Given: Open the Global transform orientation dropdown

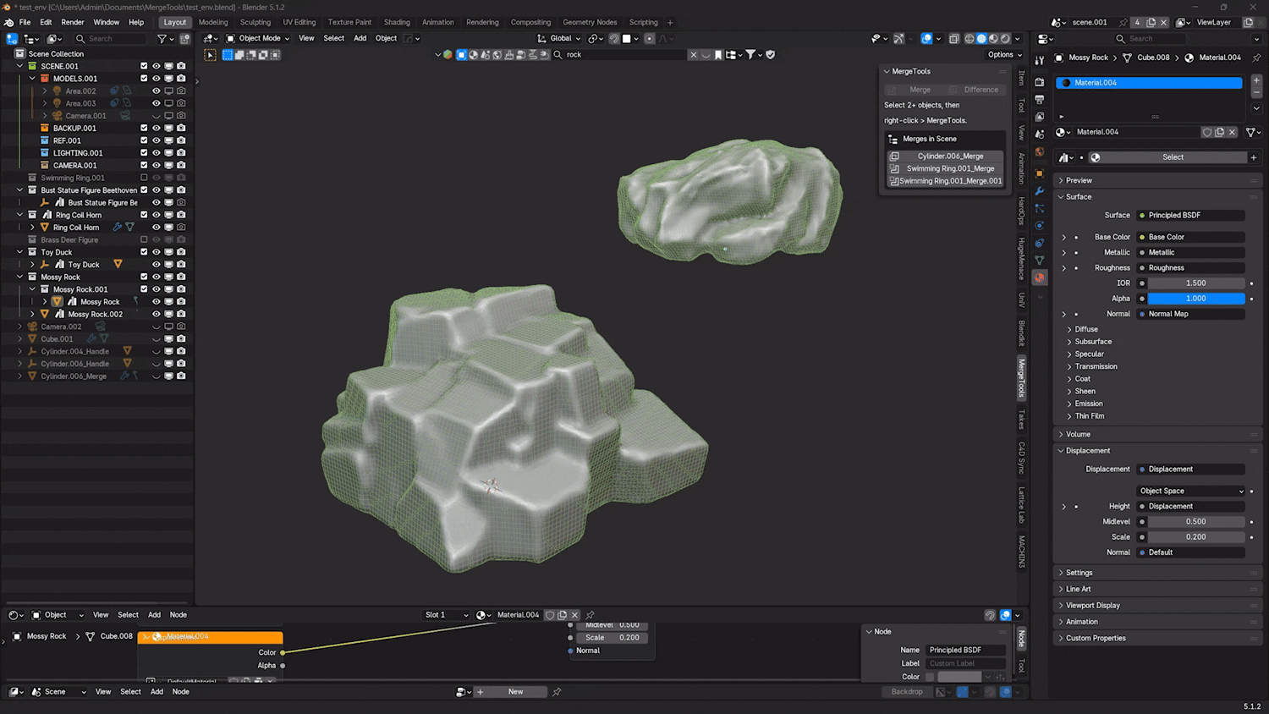Looking at the screenshot, I should click(x=559, y=39).
